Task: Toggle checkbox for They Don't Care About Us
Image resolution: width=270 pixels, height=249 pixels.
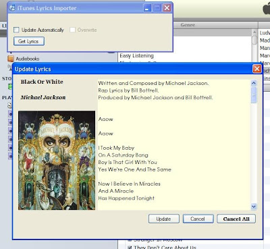Action: pyautogui.click(x=130, y=247)
